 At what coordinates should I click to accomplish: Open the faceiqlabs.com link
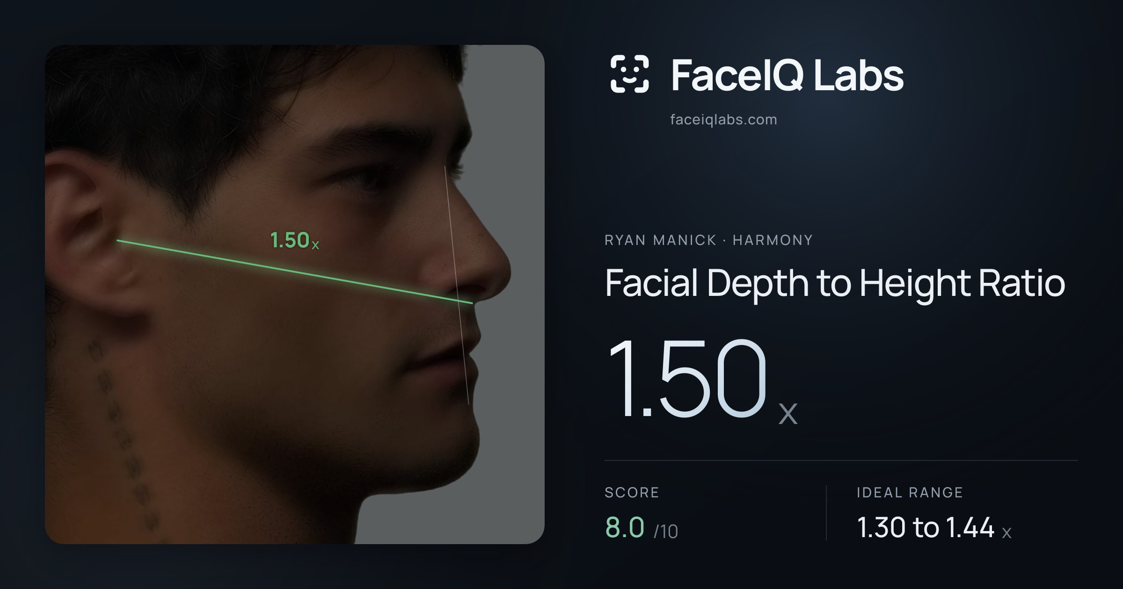tap(723, 120)
